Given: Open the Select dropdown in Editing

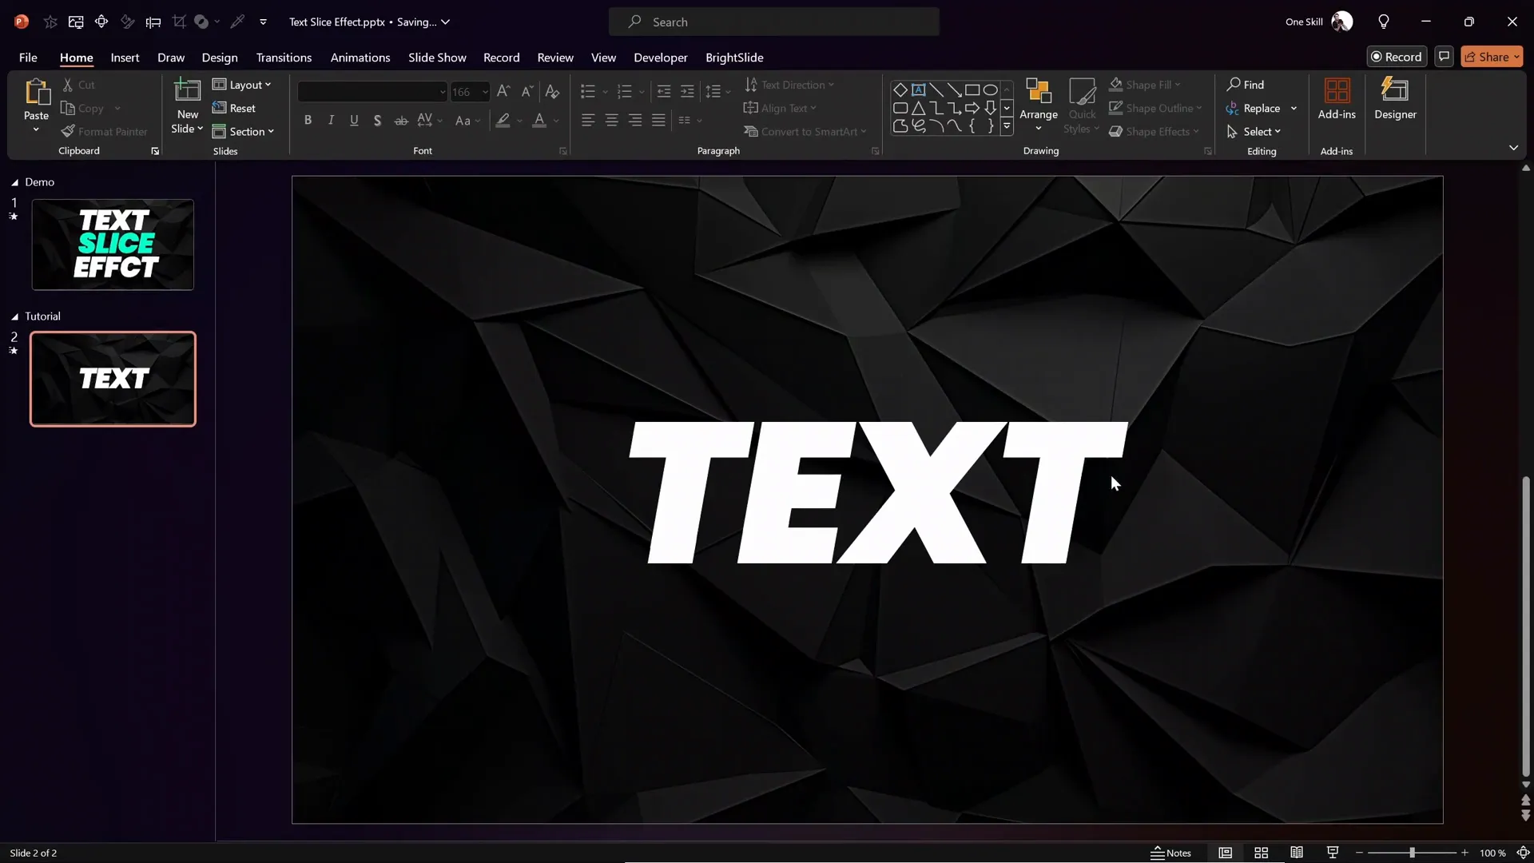Looking at the screenshot, I should 1254,131.
